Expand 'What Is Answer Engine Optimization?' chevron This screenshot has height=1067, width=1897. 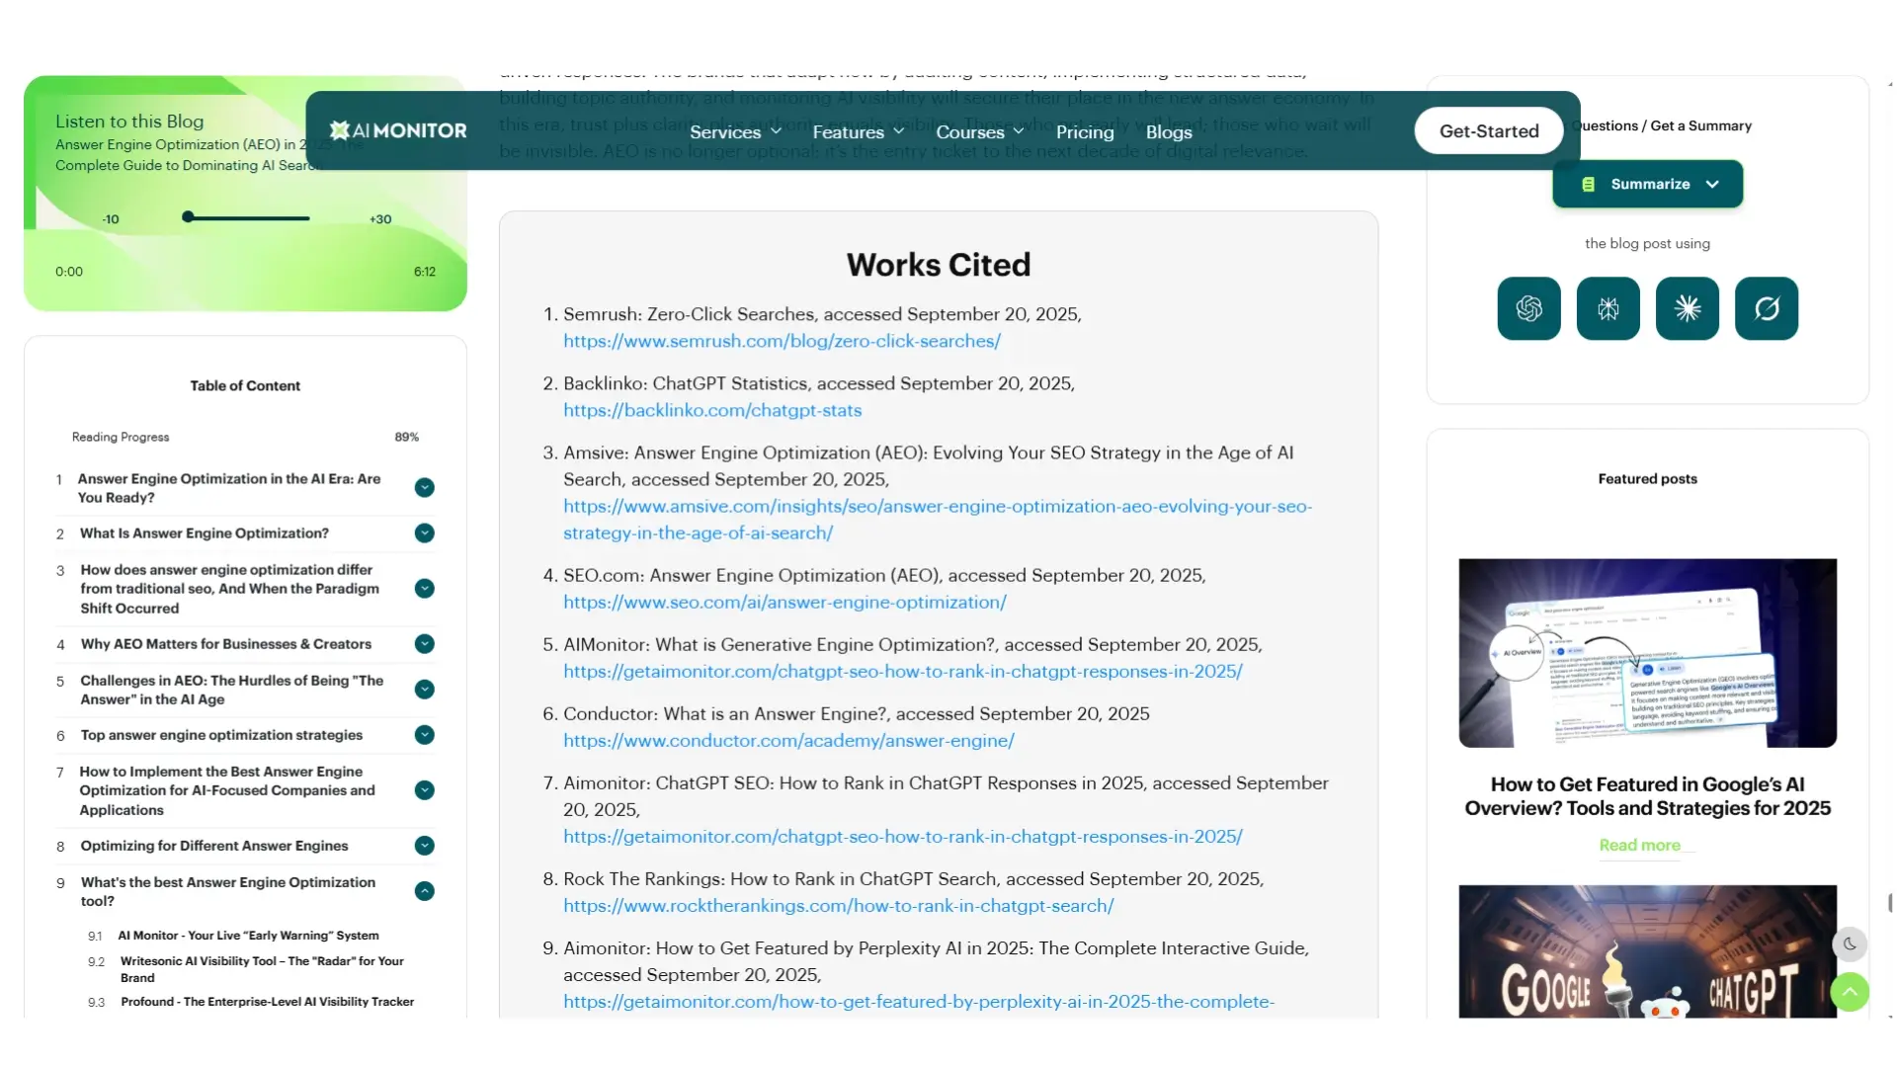(425, 533)
